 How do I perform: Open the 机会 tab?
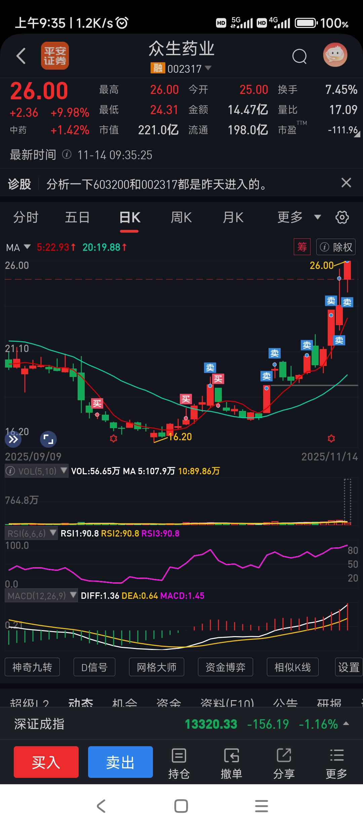click(125, 702)
